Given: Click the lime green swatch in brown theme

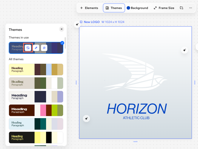Looking at the screenshot, I should click(x=54, y=110).
